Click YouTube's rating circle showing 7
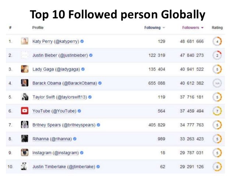This screenshot has width=235, height=176. click(217, 111)
